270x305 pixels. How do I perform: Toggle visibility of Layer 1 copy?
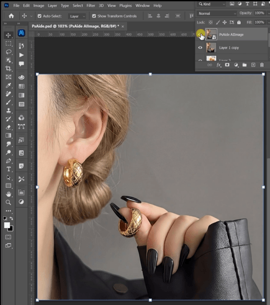tap(200, 48)
